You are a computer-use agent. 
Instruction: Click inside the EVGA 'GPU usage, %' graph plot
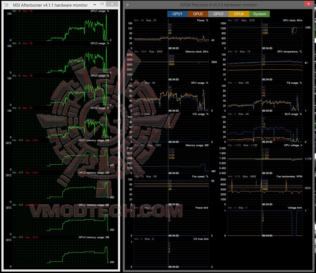pos(171,98)
